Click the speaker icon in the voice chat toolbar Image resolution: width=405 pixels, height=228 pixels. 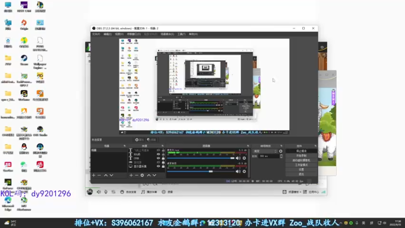[x=99, y=192]
